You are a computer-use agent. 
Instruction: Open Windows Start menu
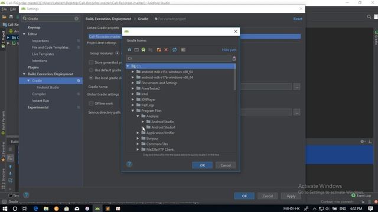[x=5, y=208]
